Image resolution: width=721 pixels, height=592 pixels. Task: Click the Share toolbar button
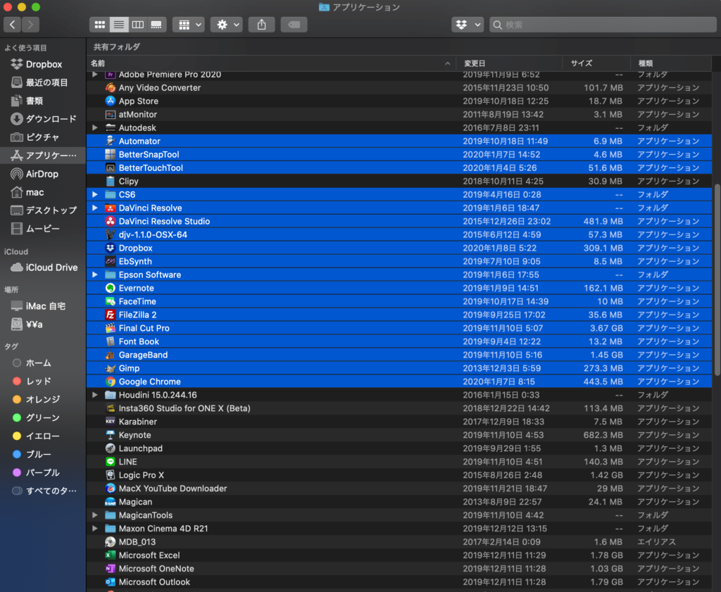tap(262, 25)
